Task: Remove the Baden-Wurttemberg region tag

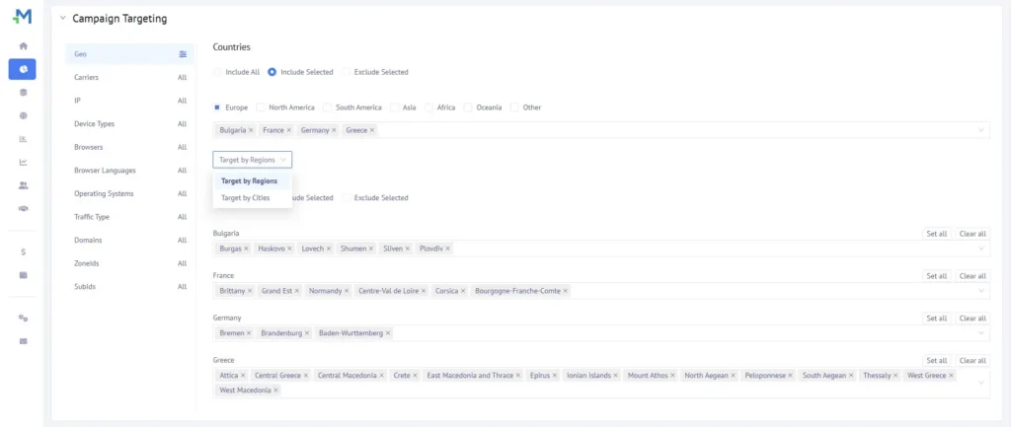Action: point(388,333)
